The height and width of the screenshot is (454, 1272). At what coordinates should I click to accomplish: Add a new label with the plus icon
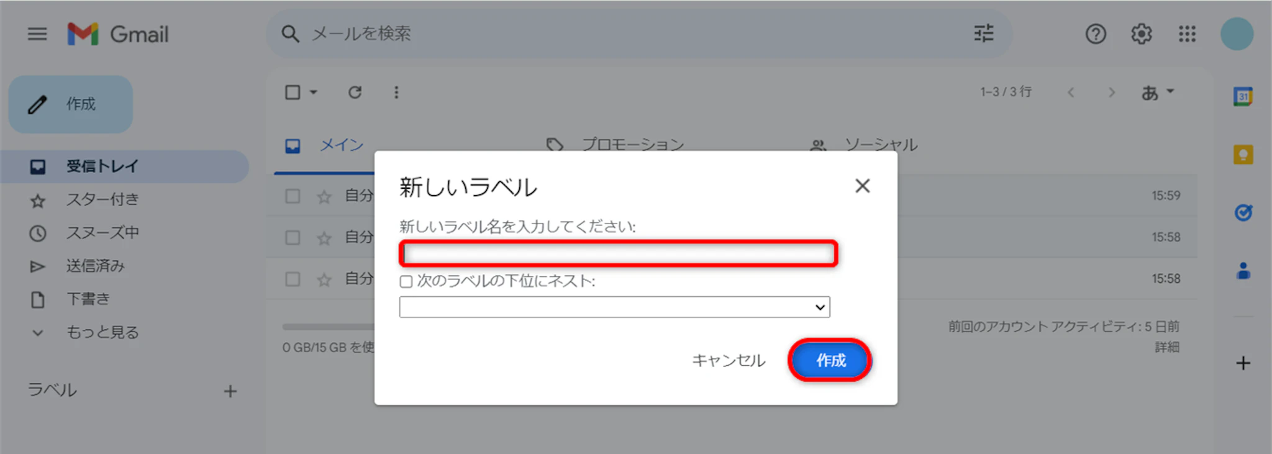click(x=230, y=391)
